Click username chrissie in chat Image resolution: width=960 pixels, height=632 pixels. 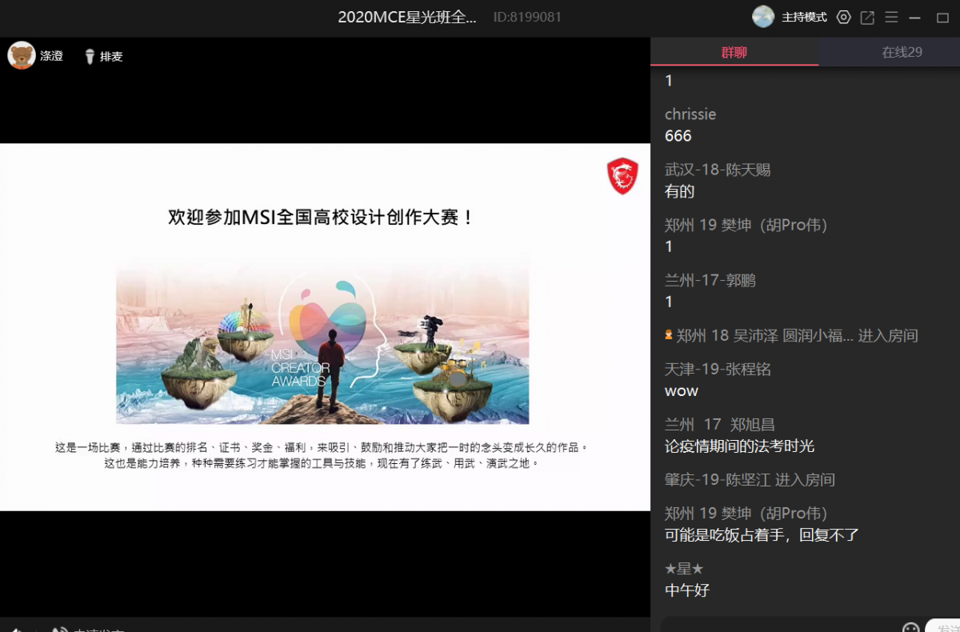coord(690,114)
